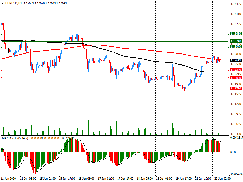Select the 18 Jun 09:00 time axis label

(x=145, y=178)
